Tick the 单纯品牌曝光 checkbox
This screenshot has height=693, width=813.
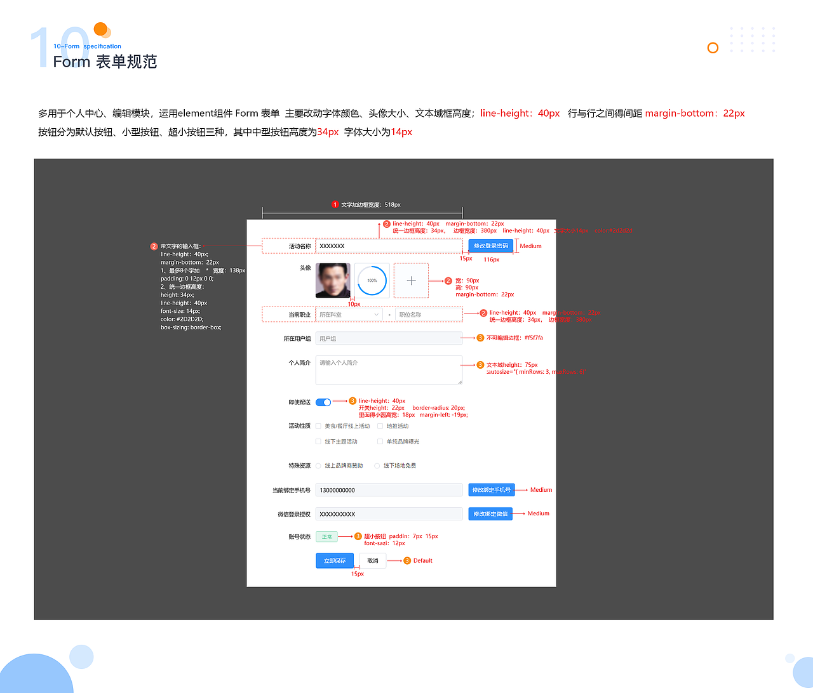(x=380, y=442)
